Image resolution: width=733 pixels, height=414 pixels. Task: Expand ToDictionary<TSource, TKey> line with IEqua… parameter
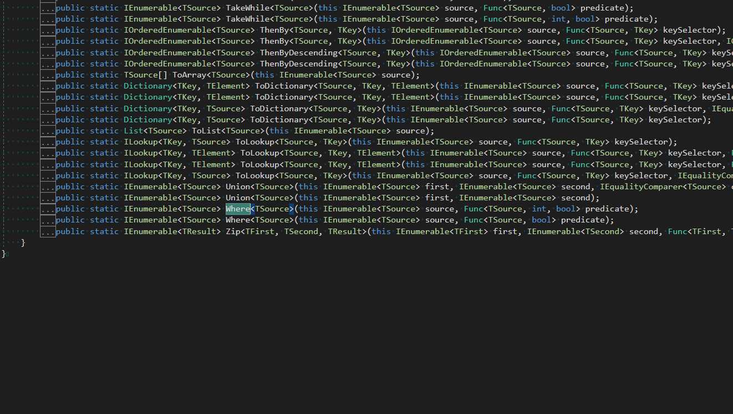(x=48, y=109)
